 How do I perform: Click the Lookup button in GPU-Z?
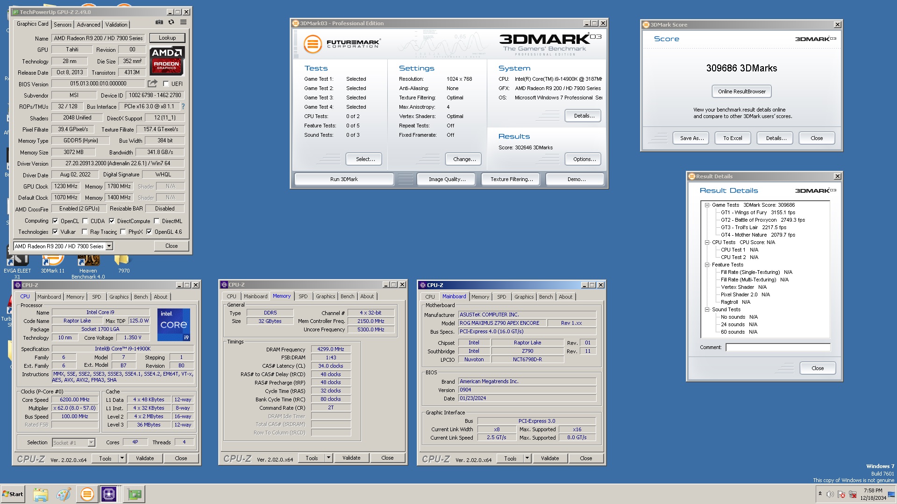167,38
